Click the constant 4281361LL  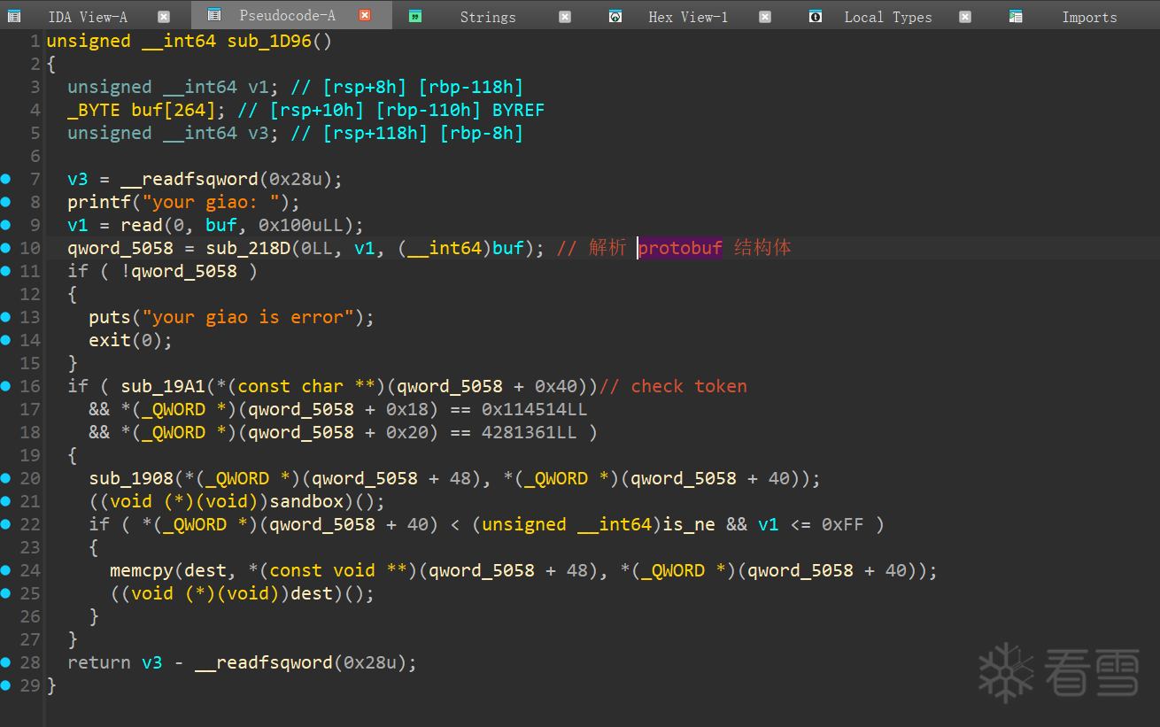[530, 432]
